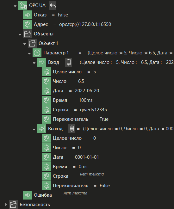174x209 pixels.
Task: Select the OPC UA tree label
Action: click(37, 5)
